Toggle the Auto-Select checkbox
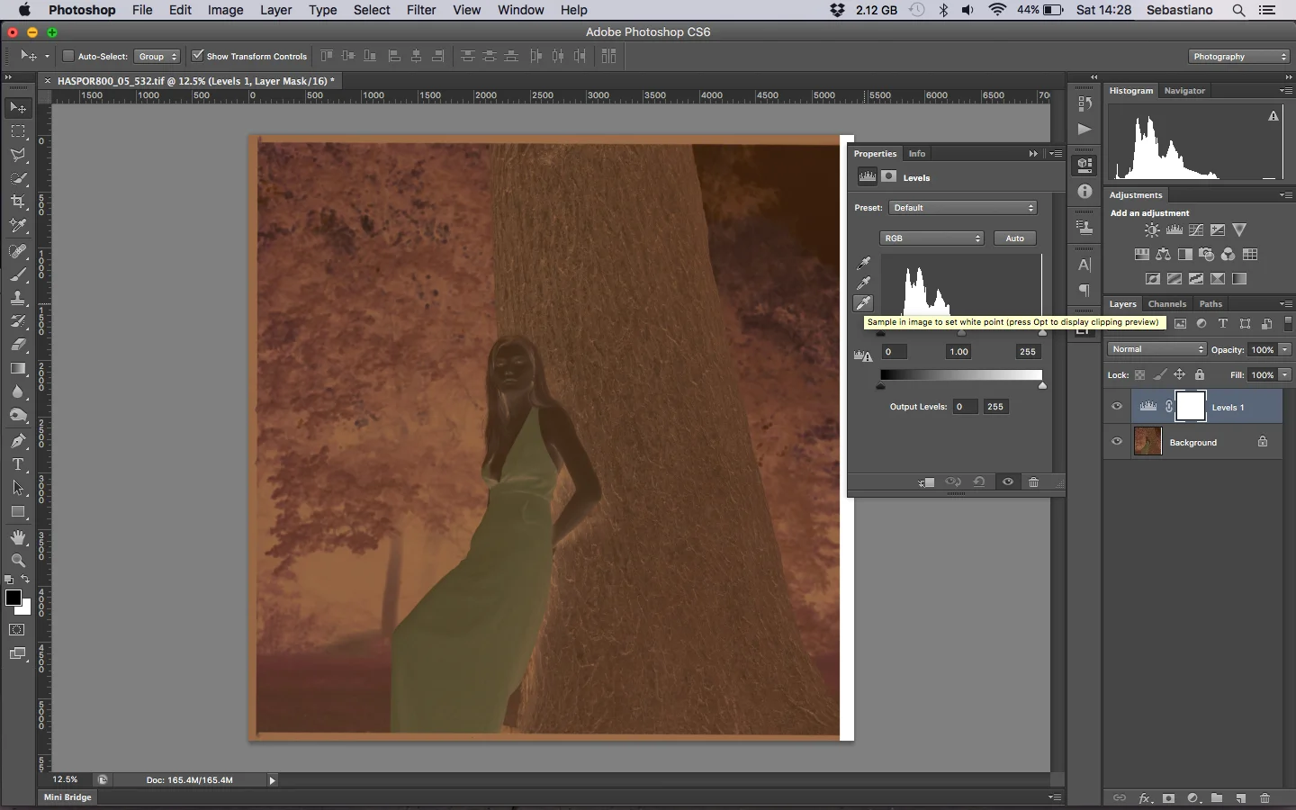Screen dimensions: 1296x810 pos(67,56)
